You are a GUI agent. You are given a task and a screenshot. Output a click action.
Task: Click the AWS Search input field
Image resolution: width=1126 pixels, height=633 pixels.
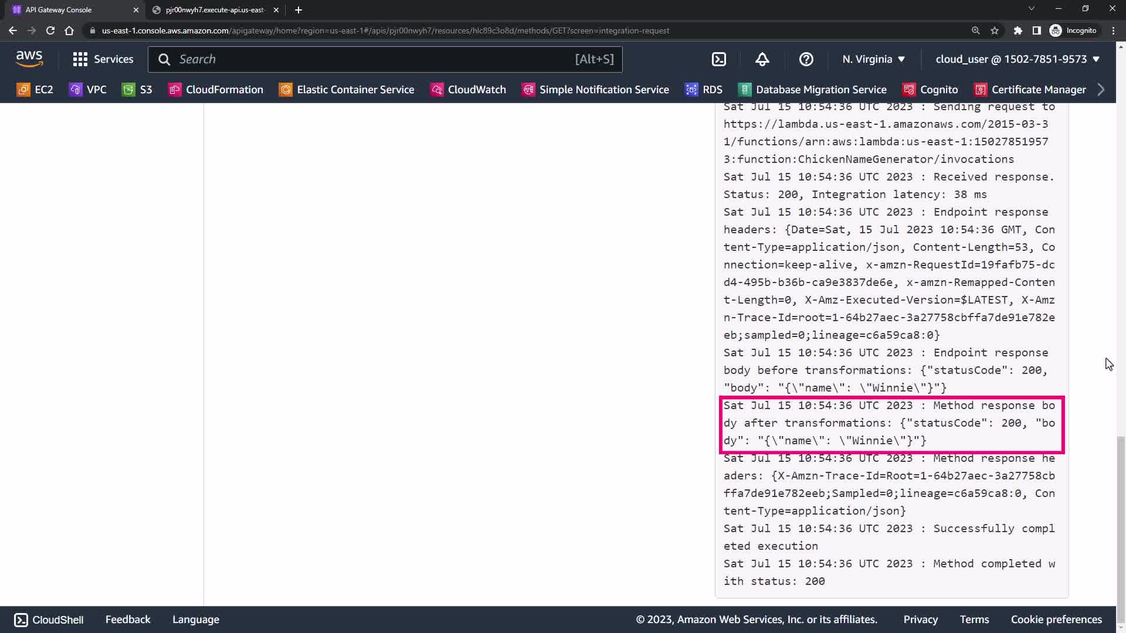(x=375, y=59)
